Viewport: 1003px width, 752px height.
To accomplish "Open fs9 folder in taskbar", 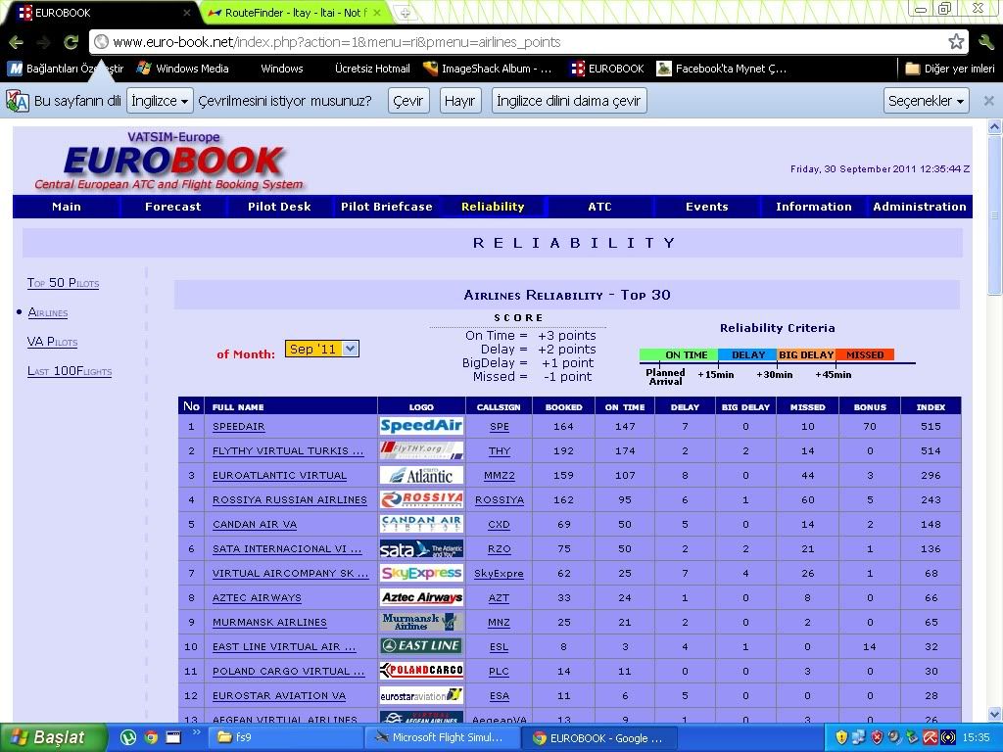I will coord(283,737).
